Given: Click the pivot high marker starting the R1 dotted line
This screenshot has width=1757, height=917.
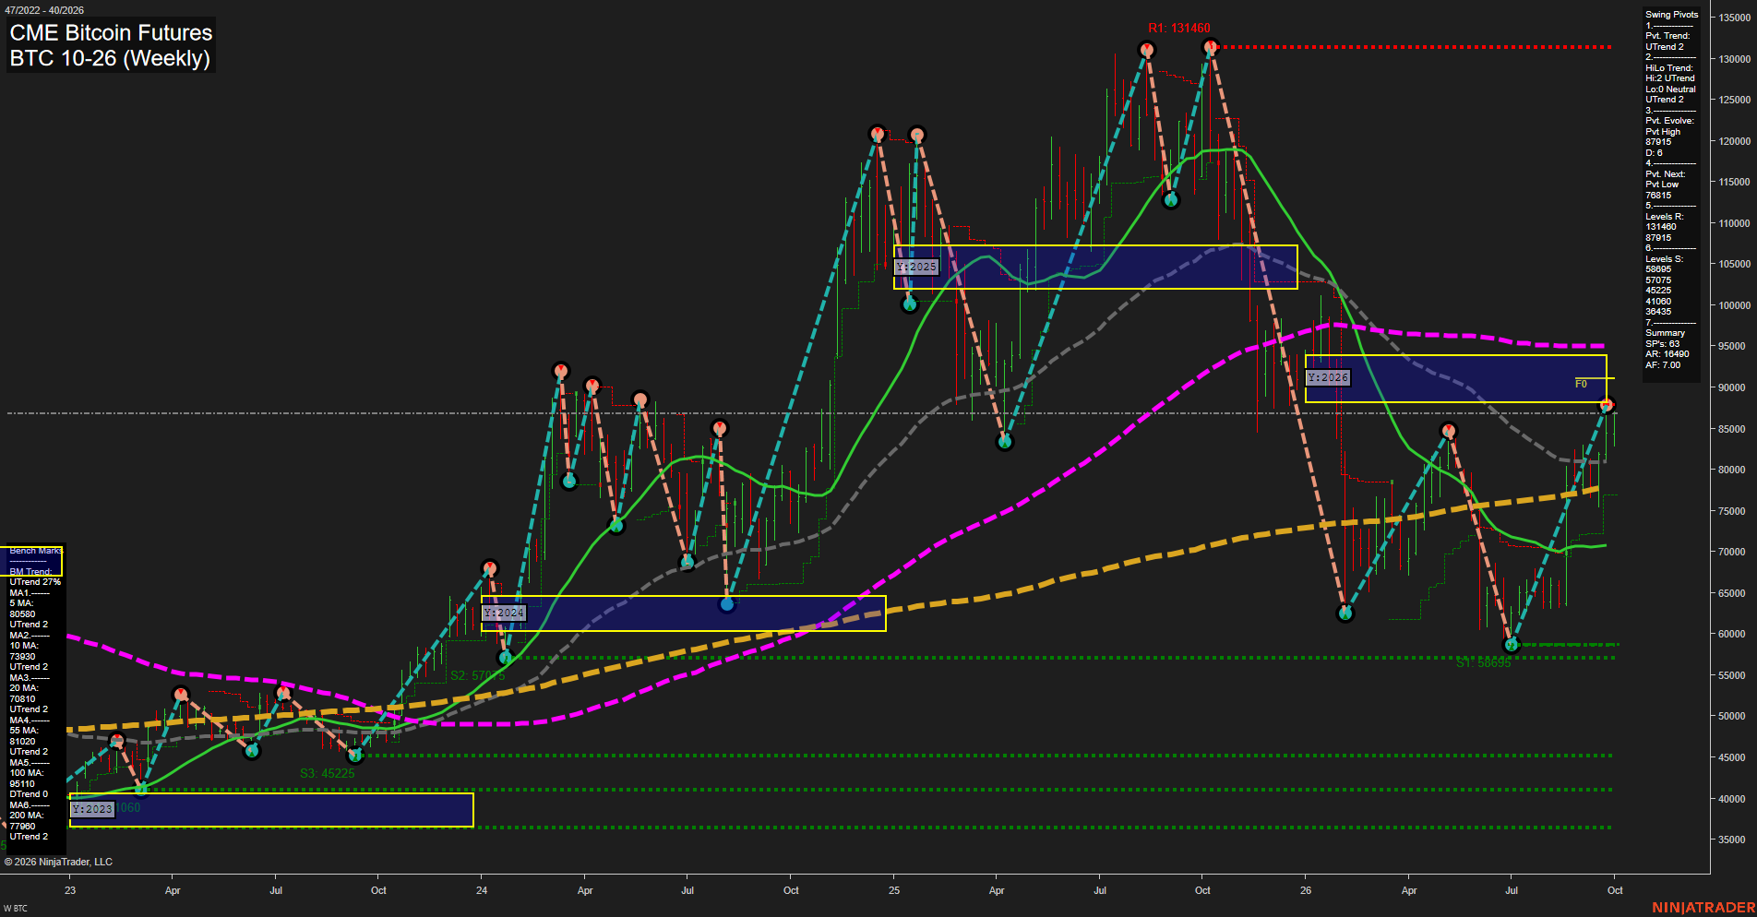Looking at the screenshot, I should (1211, 47).
